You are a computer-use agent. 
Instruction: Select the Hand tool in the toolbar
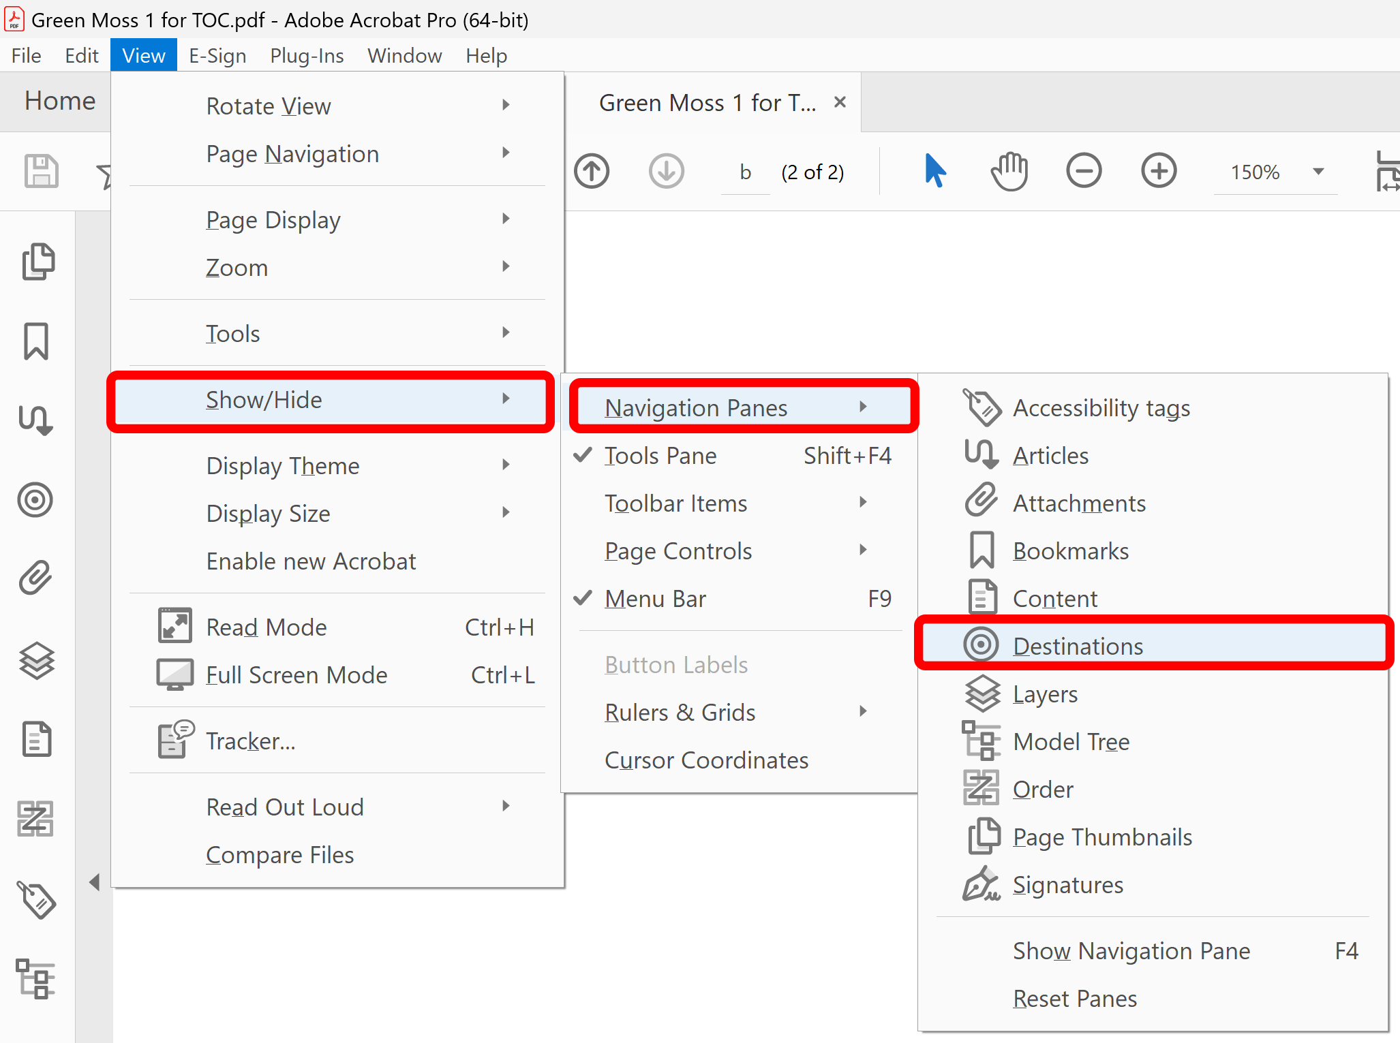1009,171
